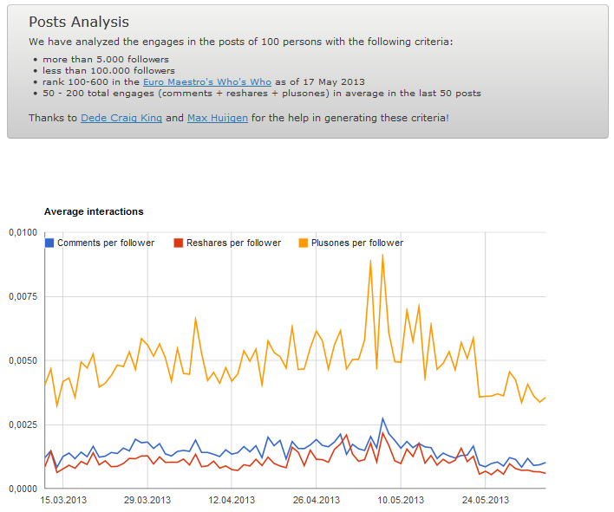Viewport: 614px width, 512px height.
Task: Click the 10.05.2013 date axis label
Action: point(401,500)
